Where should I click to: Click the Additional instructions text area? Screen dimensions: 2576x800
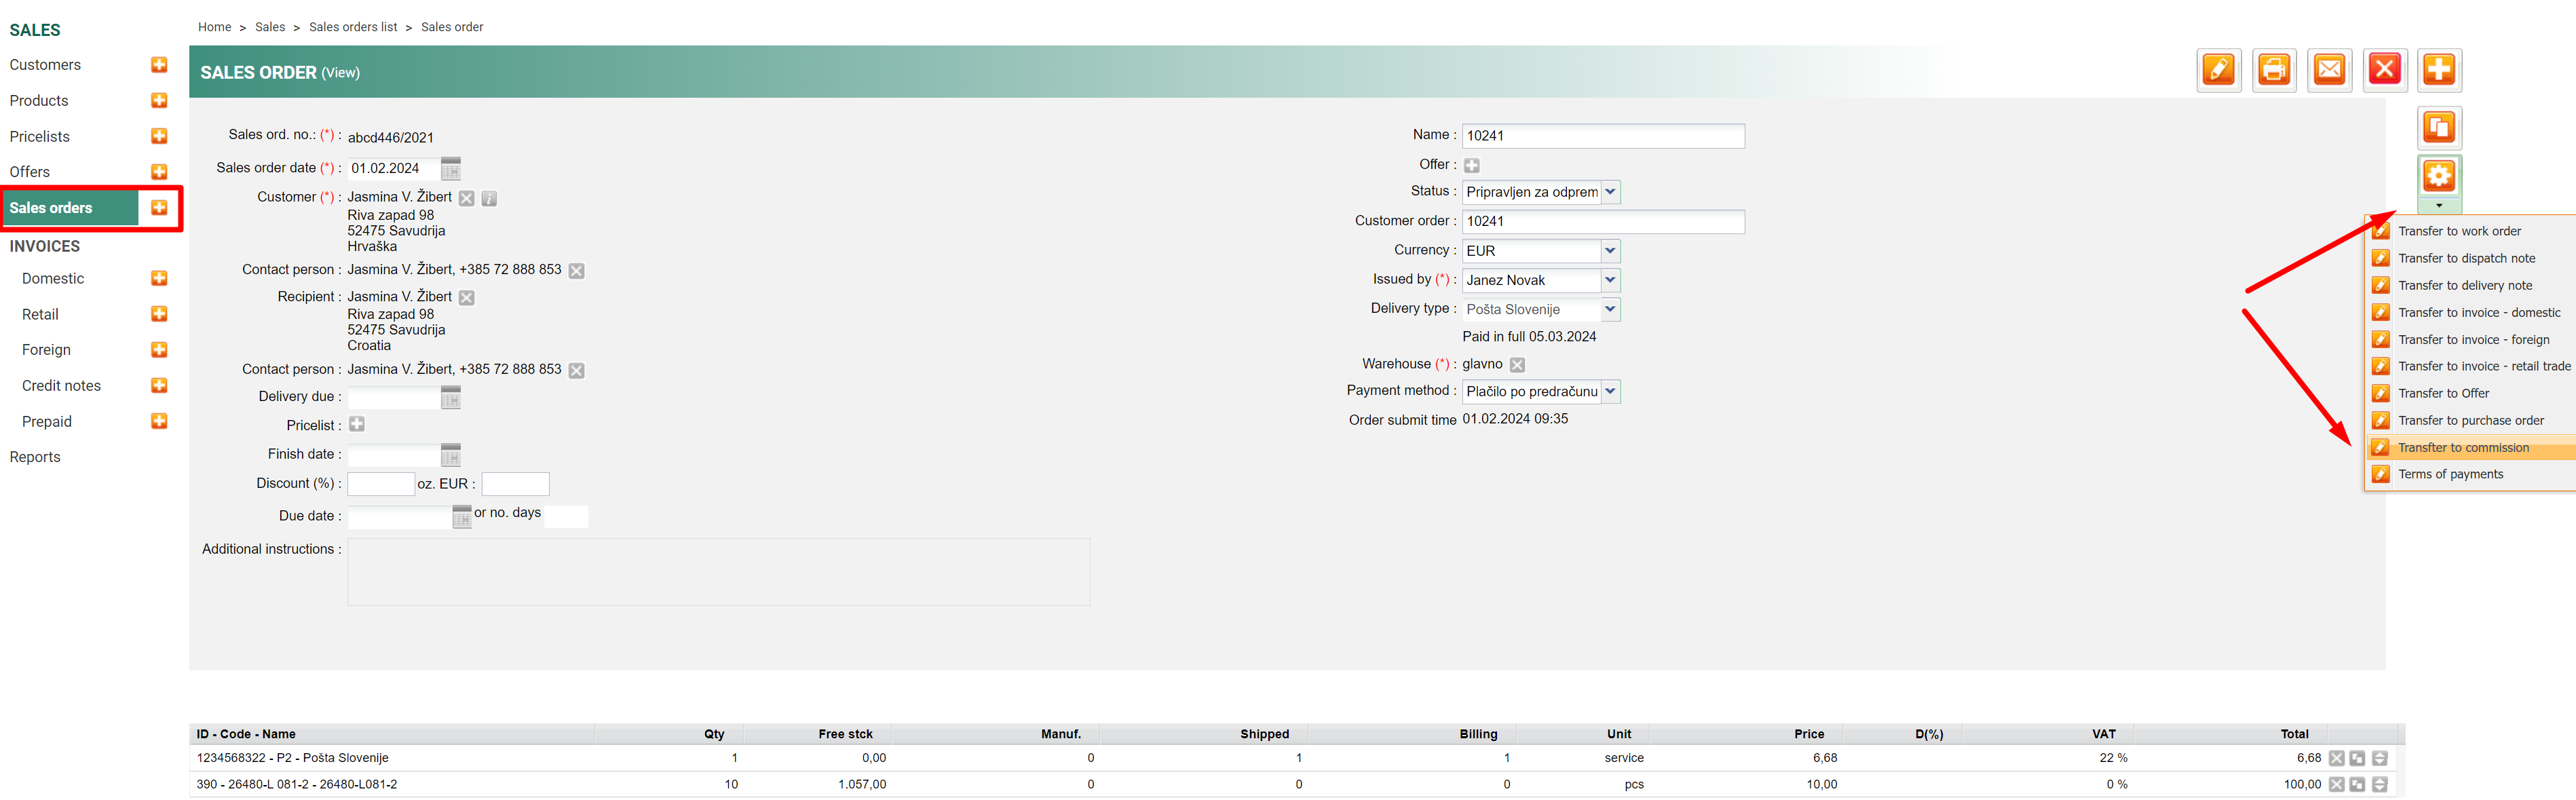click(718, 572)
